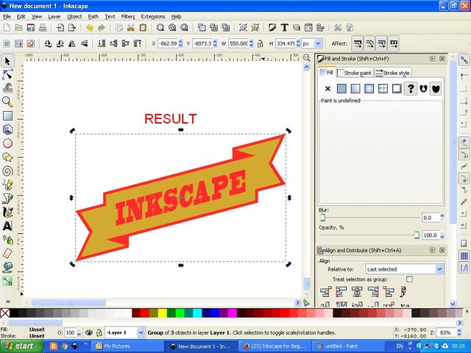Image resolution: width=471 pixels, height=353 pixels.
Task: Click the Print document icon
Action: pos(43,28)
